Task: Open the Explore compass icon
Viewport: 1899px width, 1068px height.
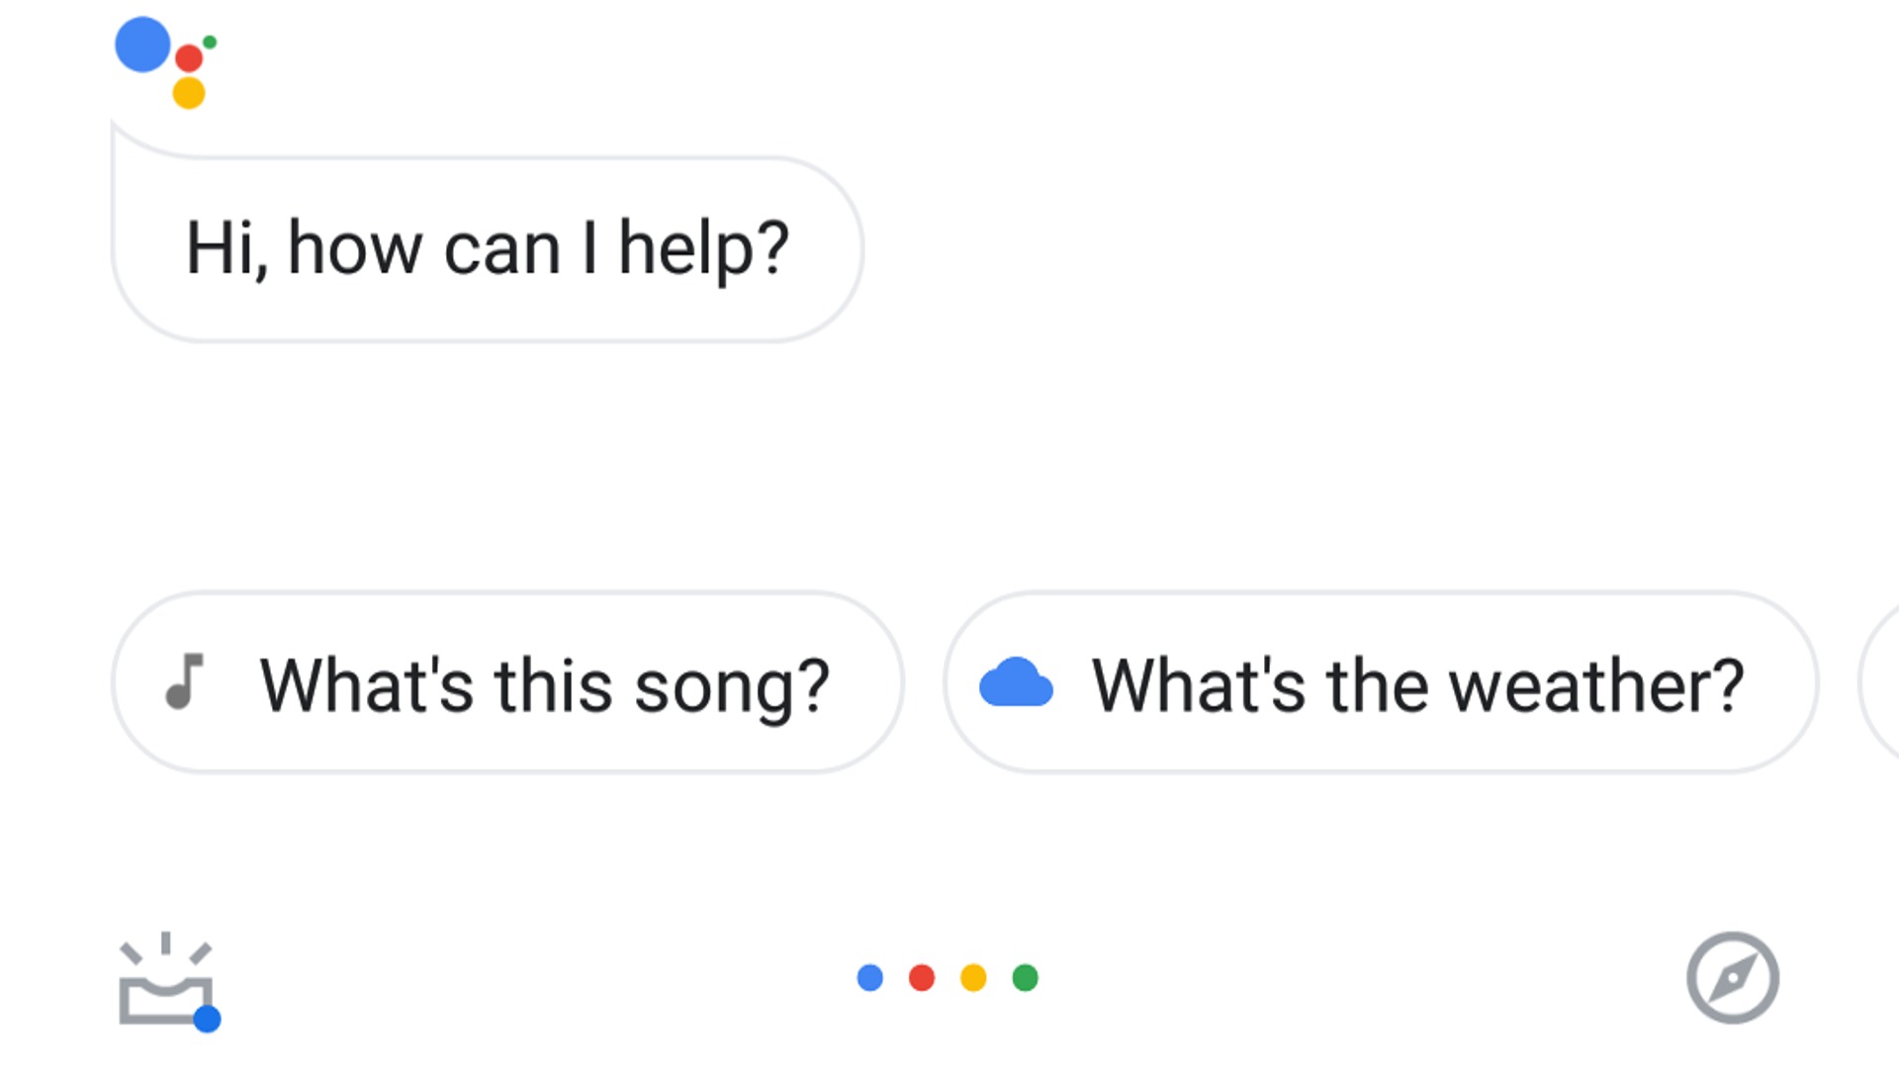Action: (x=1732, y=977)
